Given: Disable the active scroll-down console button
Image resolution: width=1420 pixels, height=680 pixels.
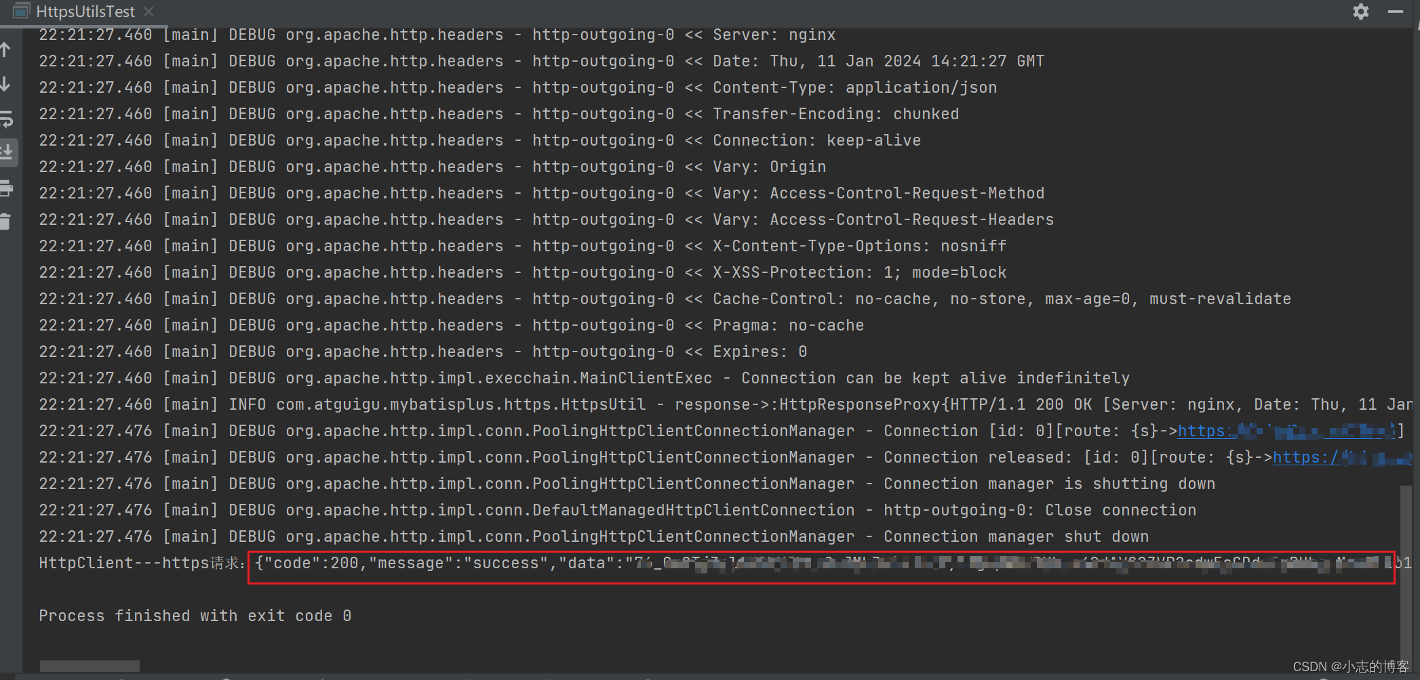Looking at the screenshot, I should tap(8, 152).
